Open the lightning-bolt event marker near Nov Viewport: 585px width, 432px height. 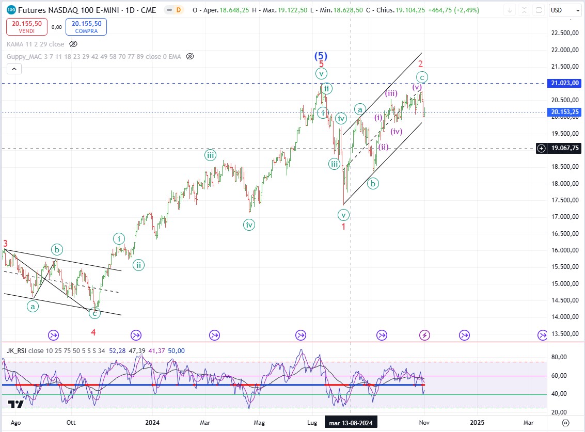424,335
